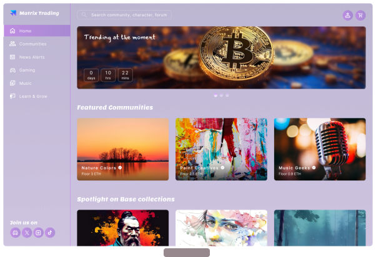376x257 pixels.
Task: Open the Nature Colors community card
Action: (123, 149)
